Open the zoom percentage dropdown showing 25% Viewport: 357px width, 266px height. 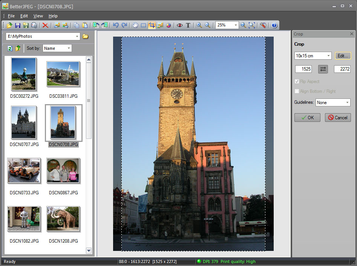(236, 25)
